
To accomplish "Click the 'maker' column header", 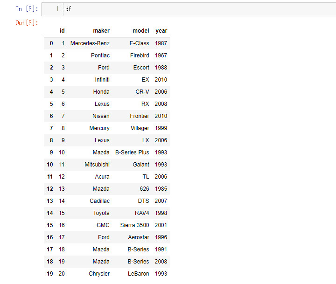I will 101,31.
